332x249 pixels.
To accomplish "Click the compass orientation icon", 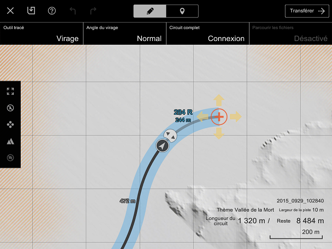I will click(x=10, y=108).
